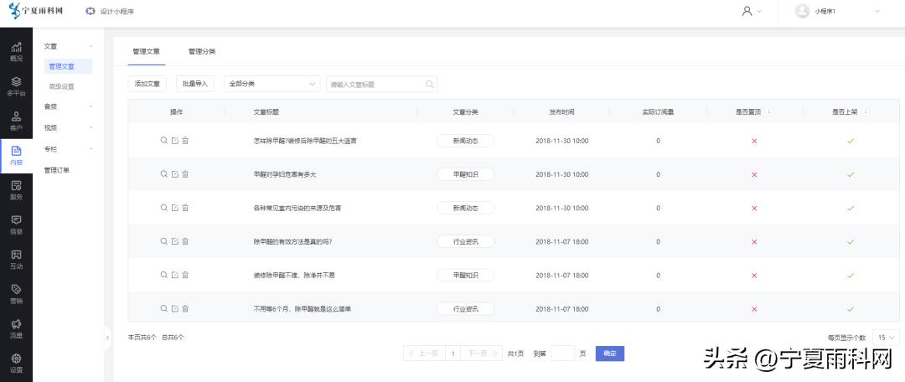Image resolution: width=905 pixels, height=382 pixels.
Task: Go to the 客户 customers sidebar icon
Action: (x=16, y=121)
